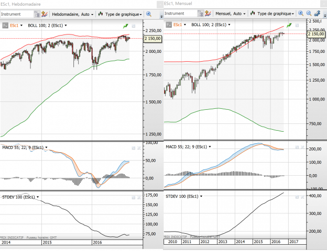
Task: Add indicator icon in Hebdomadaire chart toolbar
Action: pyautogui.click(x=44, y=14)
